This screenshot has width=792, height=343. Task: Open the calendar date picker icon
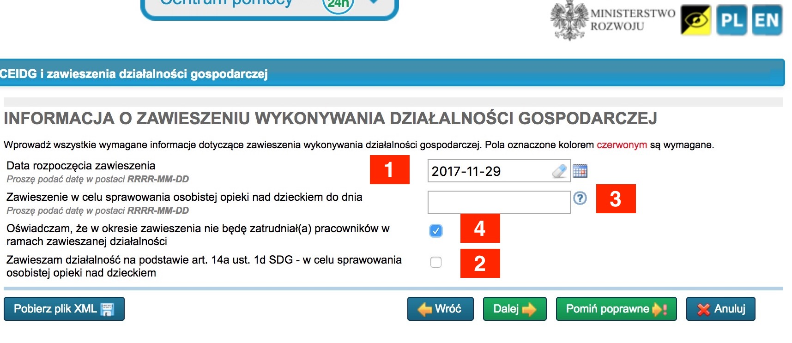(x=580, y=171)
